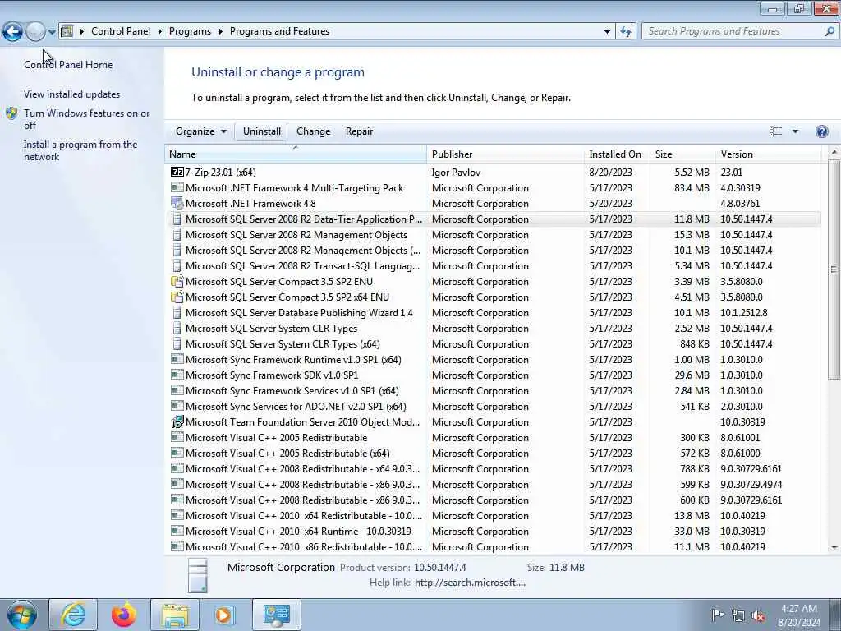841x631 pixels.
Task: Click the network tray icon
Action: click(x=738, y=615)
